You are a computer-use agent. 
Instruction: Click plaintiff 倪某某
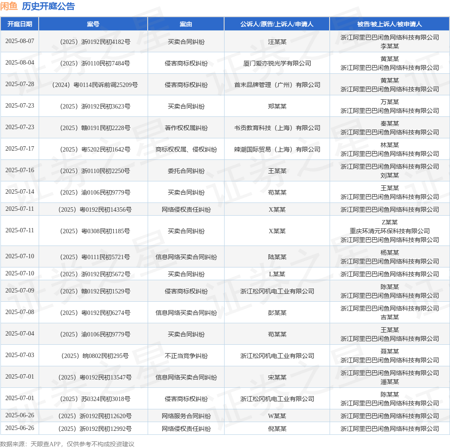click(x=277, y=429)
